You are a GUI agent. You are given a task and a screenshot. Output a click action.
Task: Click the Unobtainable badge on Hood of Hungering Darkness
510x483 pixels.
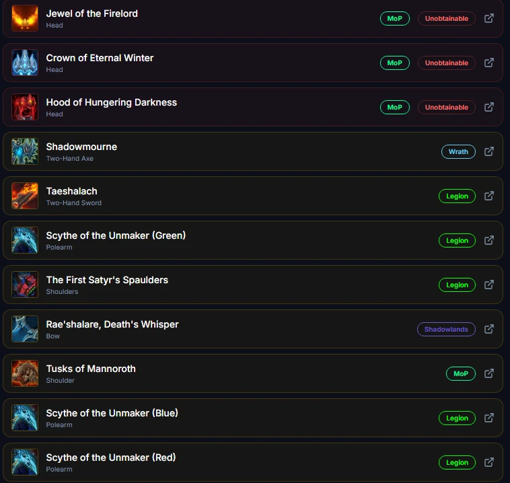(447, 108)
